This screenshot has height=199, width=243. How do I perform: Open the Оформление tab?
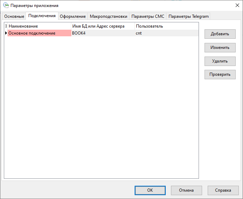(x=73, y=16)
